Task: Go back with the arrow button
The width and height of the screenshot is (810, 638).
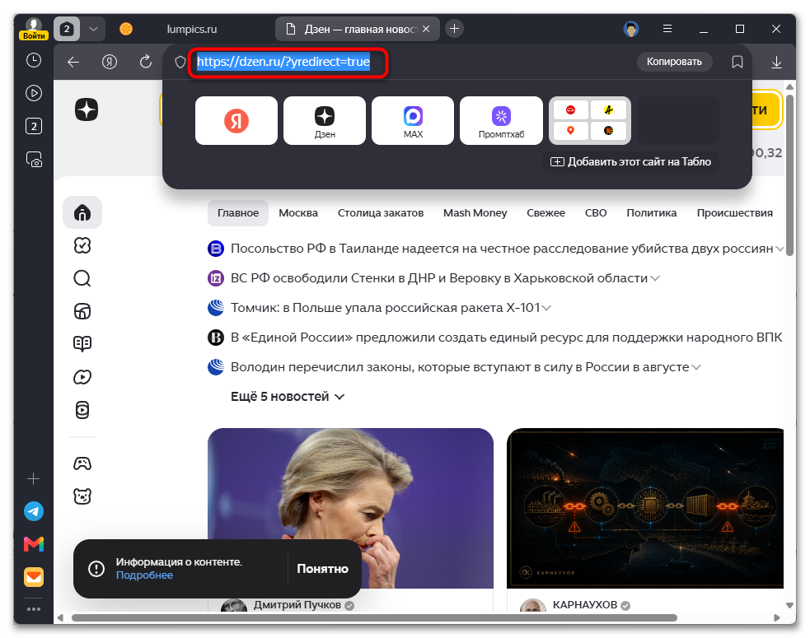Action: pos(73,62)
